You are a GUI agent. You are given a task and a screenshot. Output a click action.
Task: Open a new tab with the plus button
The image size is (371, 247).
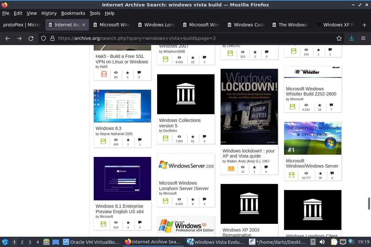pos(364,25)
